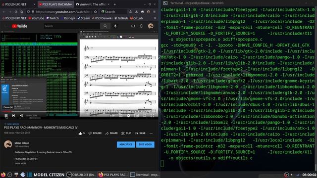Open Firefox application menu
Image resolution: width=317 pixels, height=178 pixels.
click(154, 12)
